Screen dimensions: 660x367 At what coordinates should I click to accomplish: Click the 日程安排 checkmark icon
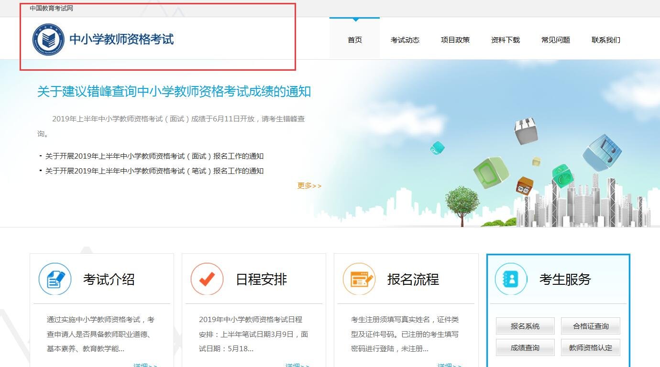[x=206, y=279]
